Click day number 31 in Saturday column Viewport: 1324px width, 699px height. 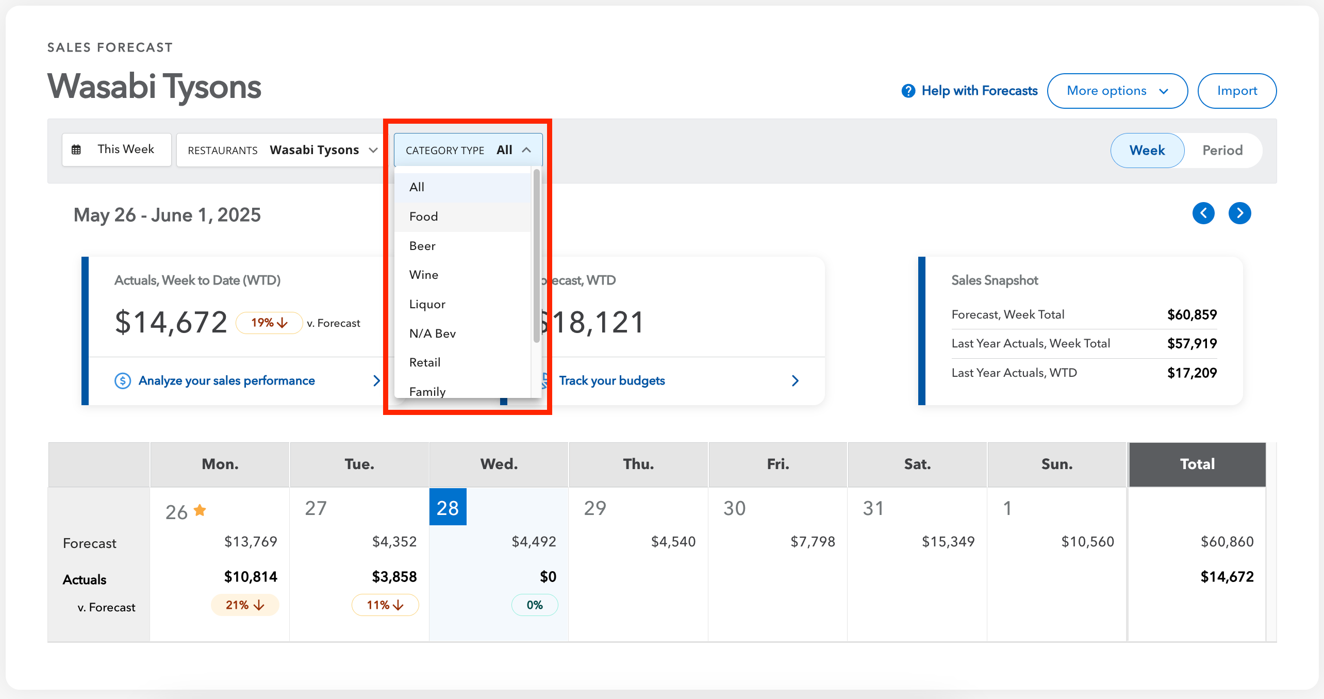[x=873, y=509]
